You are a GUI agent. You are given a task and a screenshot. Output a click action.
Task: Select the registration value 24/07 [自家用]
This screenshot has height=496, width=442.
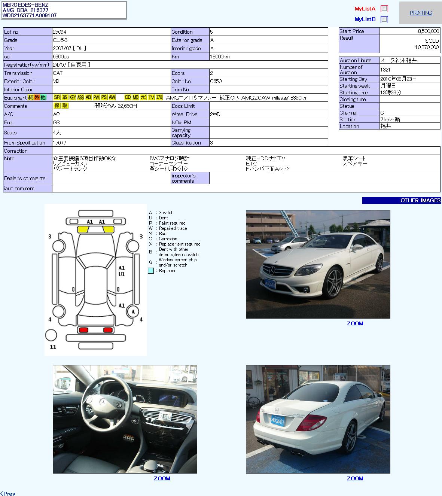(x=71, y=65)
